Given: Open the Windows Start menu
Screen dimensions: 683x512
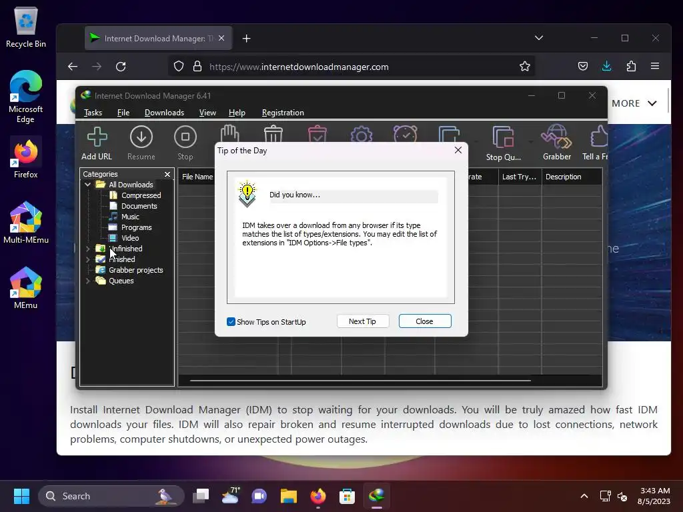Looking at the screenshot, I should [x=21, y=496].
